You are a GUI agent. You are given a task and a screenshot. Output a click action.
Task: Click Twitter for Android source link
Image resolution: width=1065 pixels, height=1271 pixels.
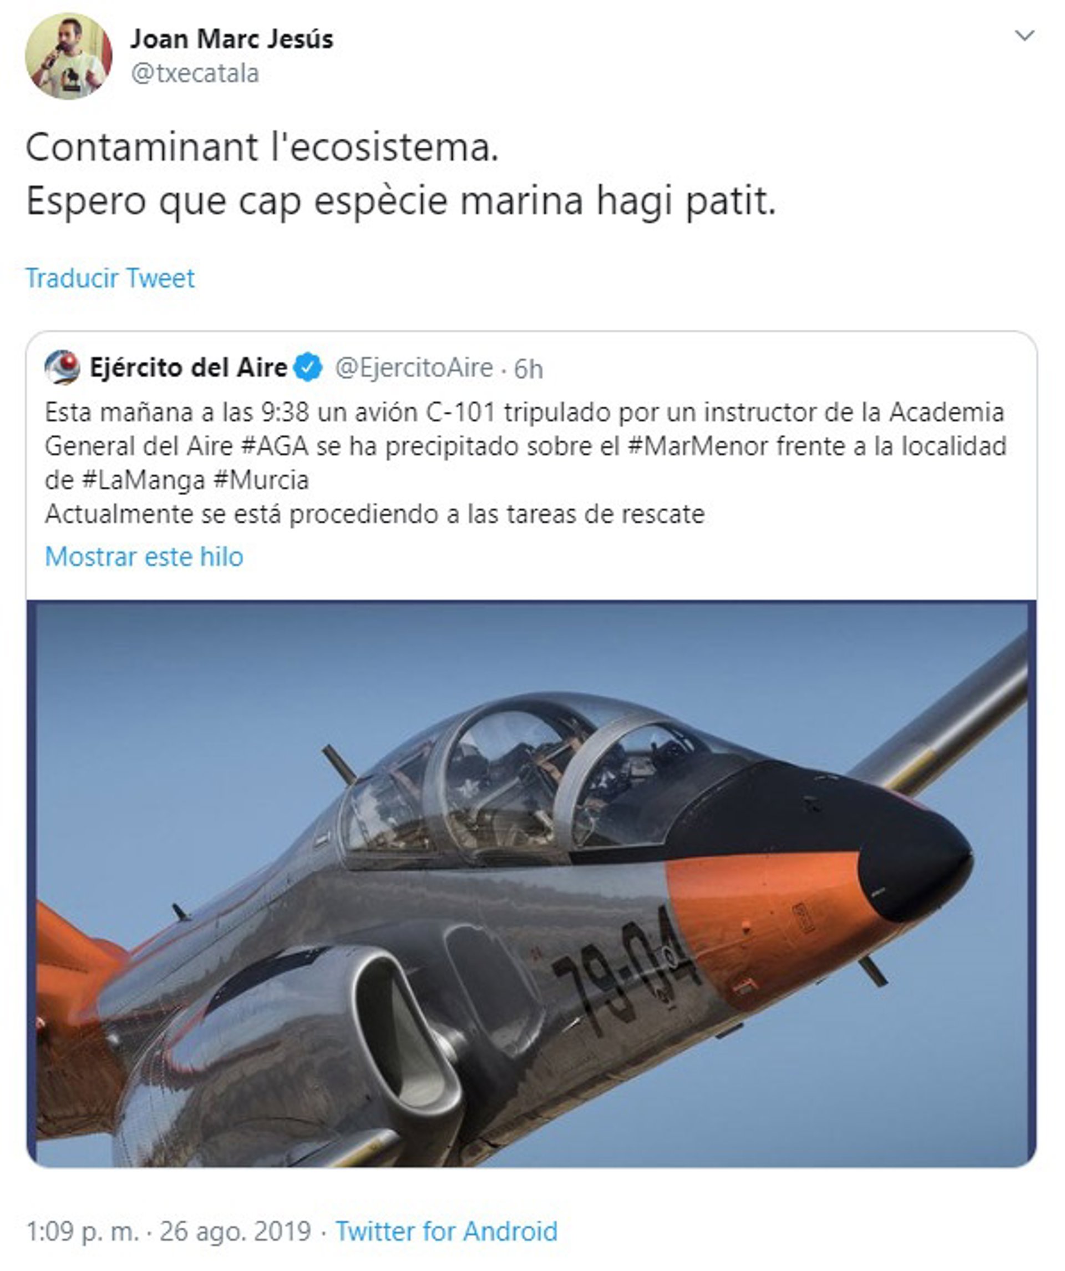447,1232
